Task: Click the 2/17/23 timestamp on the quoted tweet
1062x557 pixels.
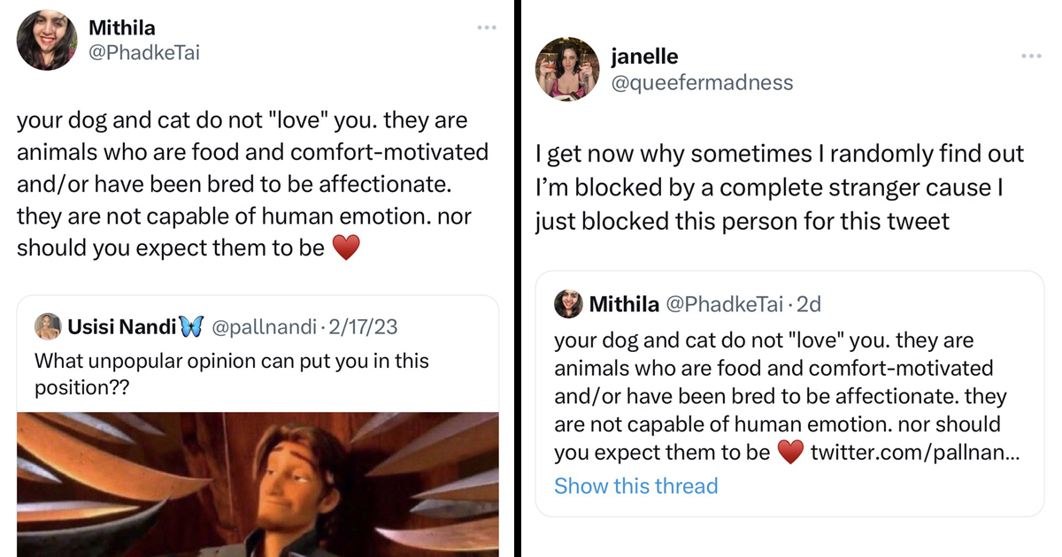Action: point(361,327)
